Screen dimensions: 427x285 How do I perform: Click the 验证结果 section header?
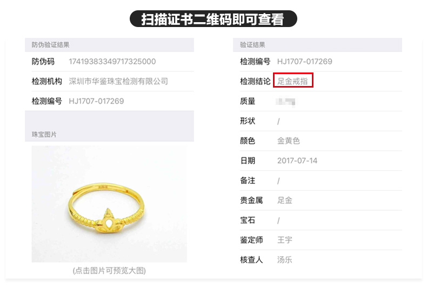(x=252, y=45)
